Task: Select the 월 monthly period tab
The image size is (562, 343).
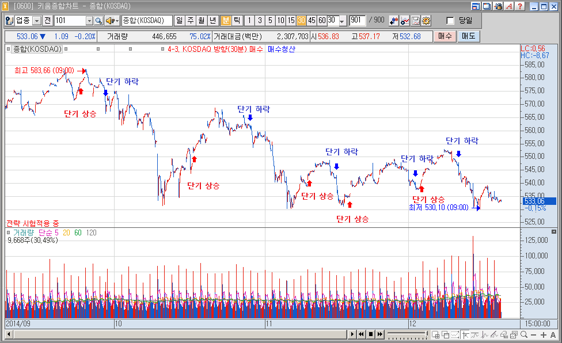Action: [202, 20]
